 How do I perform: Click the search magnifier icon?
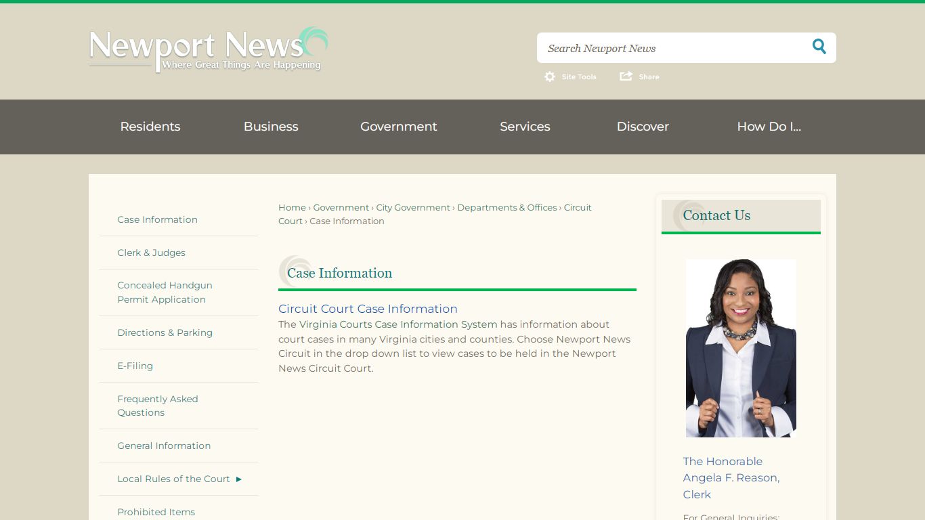pos(819,47)
